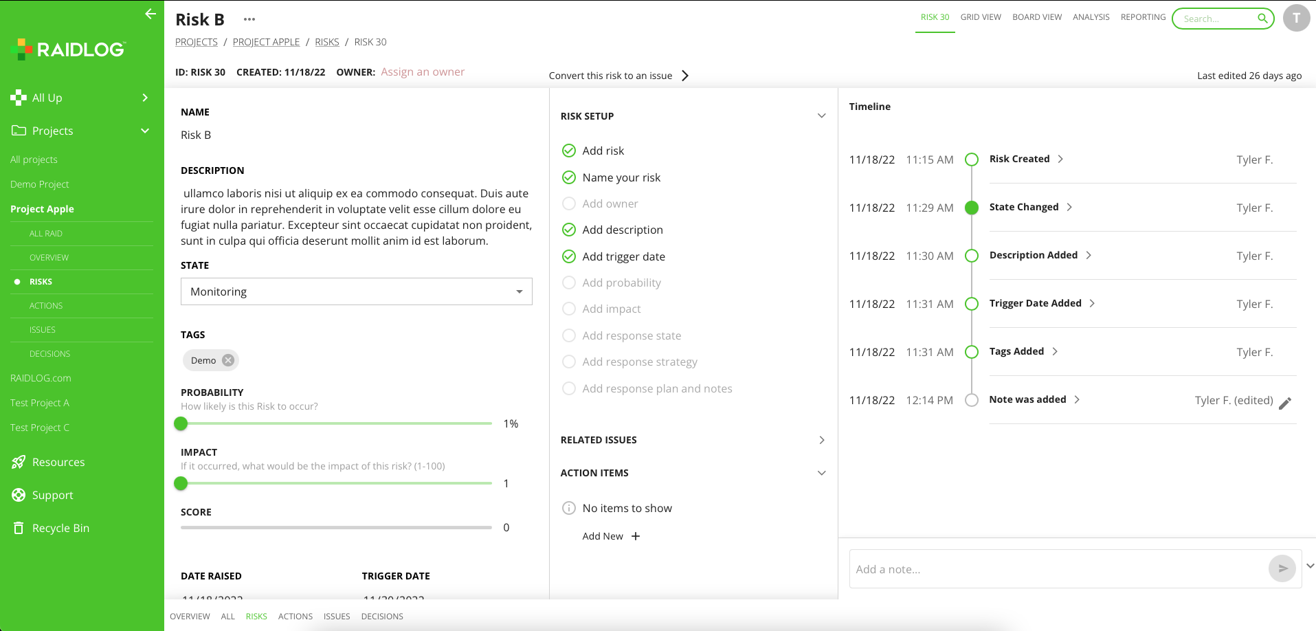This screenshot has height=631, width=1316.
Task: Click the search magnifier icon
Action: click(1262, 19)
